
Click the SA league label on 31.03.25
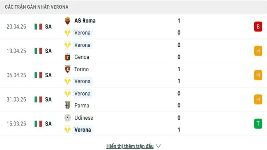click(x=48, y=99)
